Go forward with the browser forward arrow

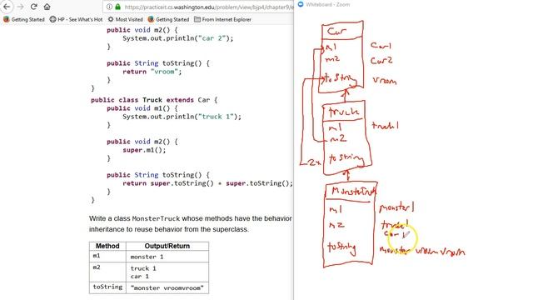[20, 7]
